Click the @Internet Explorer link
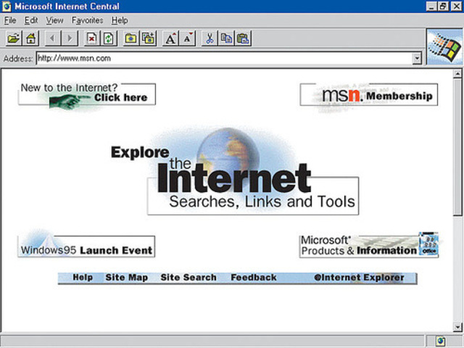The width and height of the screenshot is (464, 348). tap(359, 278)
